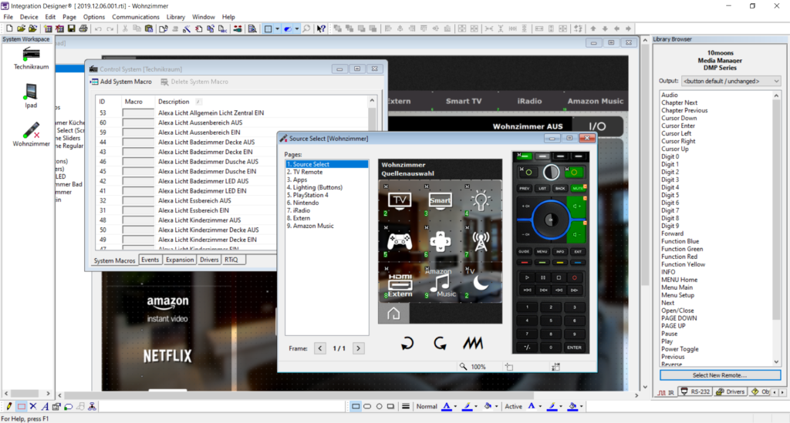The image size is (790, 423).
Task: Click the light bulb Lighting icon
Action: tap(481, 200)
